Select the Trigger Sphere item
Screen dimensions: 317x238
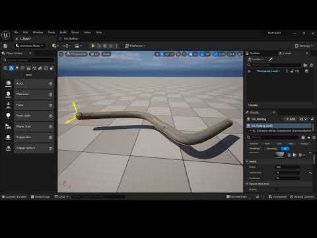point(29,148)
